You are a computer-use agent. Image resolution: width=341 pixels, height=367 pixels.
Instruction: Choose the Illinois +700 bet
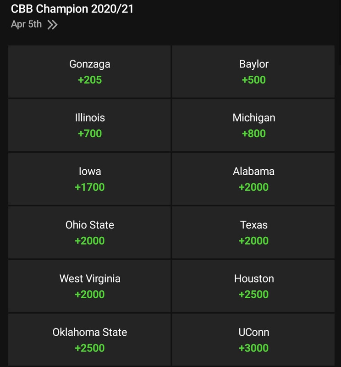[90, 125]
